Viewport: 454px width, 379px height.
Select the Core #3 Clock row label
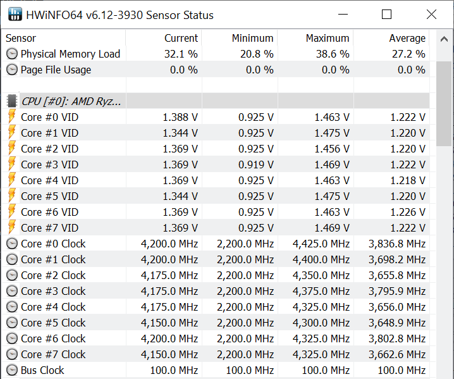(53, 292)
